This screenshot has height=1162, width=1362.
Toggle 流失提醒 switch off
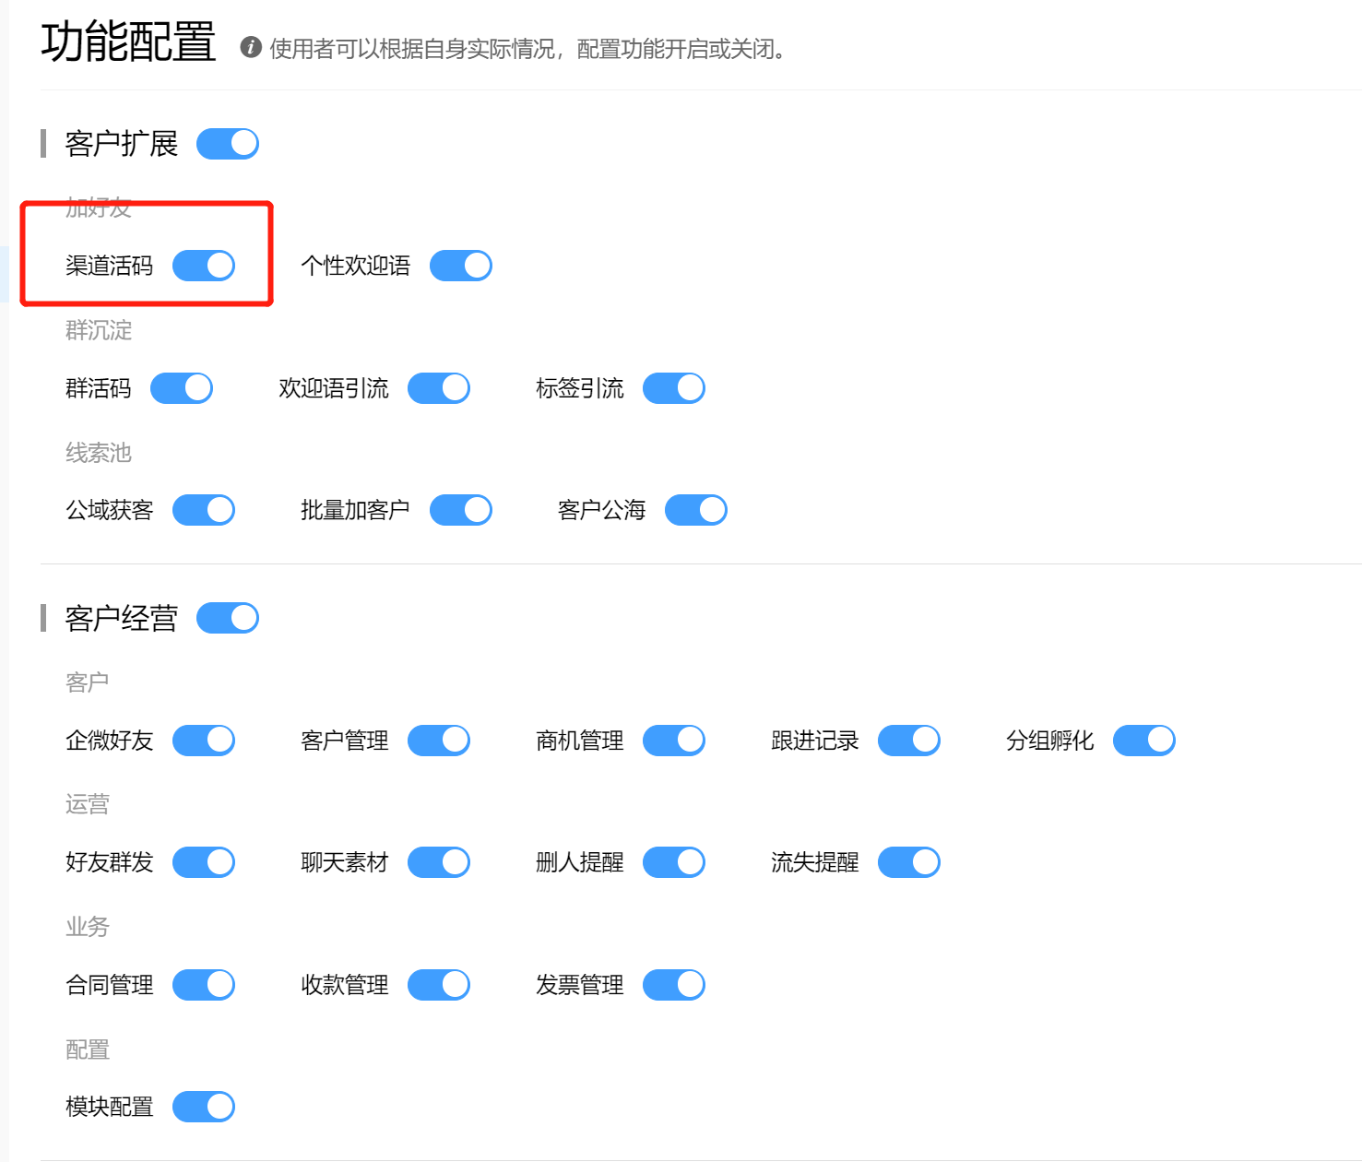909,862
